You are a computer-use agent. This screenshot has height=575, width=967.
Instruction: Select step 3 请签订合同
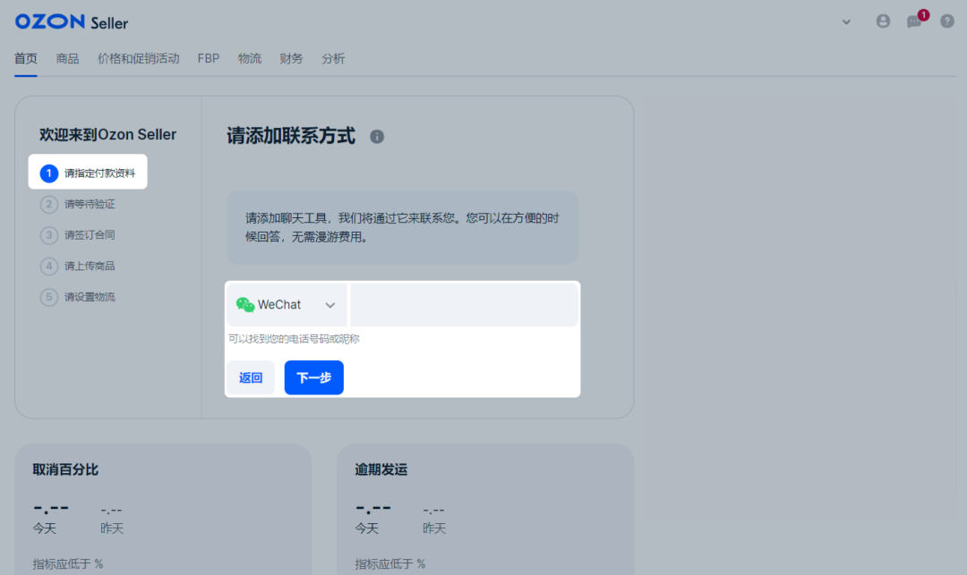[78, 235]
